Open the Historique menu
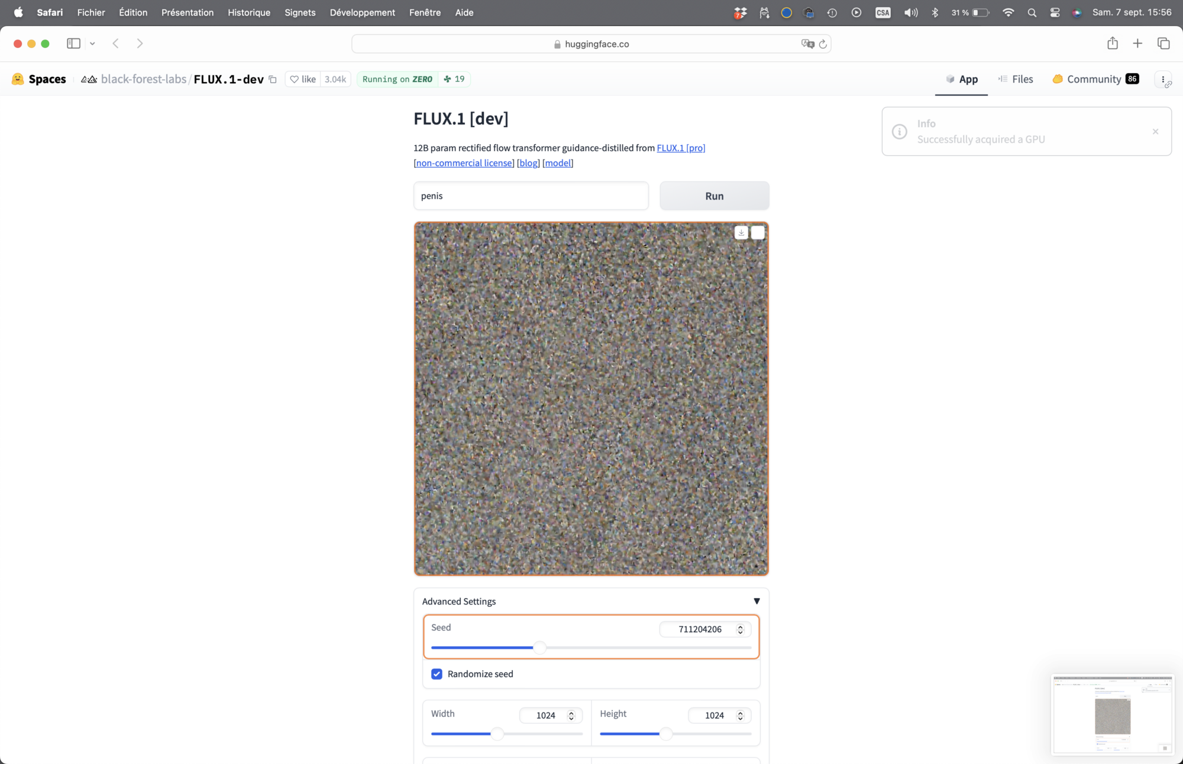This screenshot has width=1183, height=764. pos(249,12)
